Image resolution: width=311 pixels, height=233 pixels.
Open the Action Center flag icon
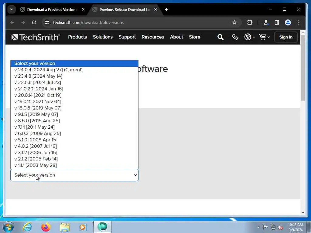[x=265, y=227]
